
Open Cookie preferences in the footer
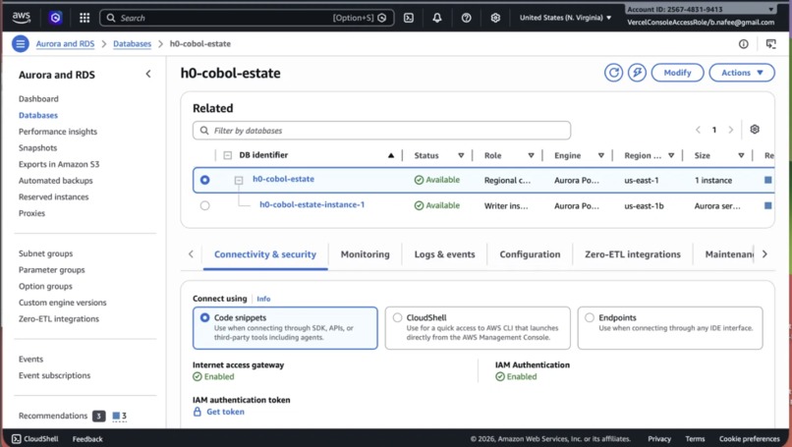point(750,439)
